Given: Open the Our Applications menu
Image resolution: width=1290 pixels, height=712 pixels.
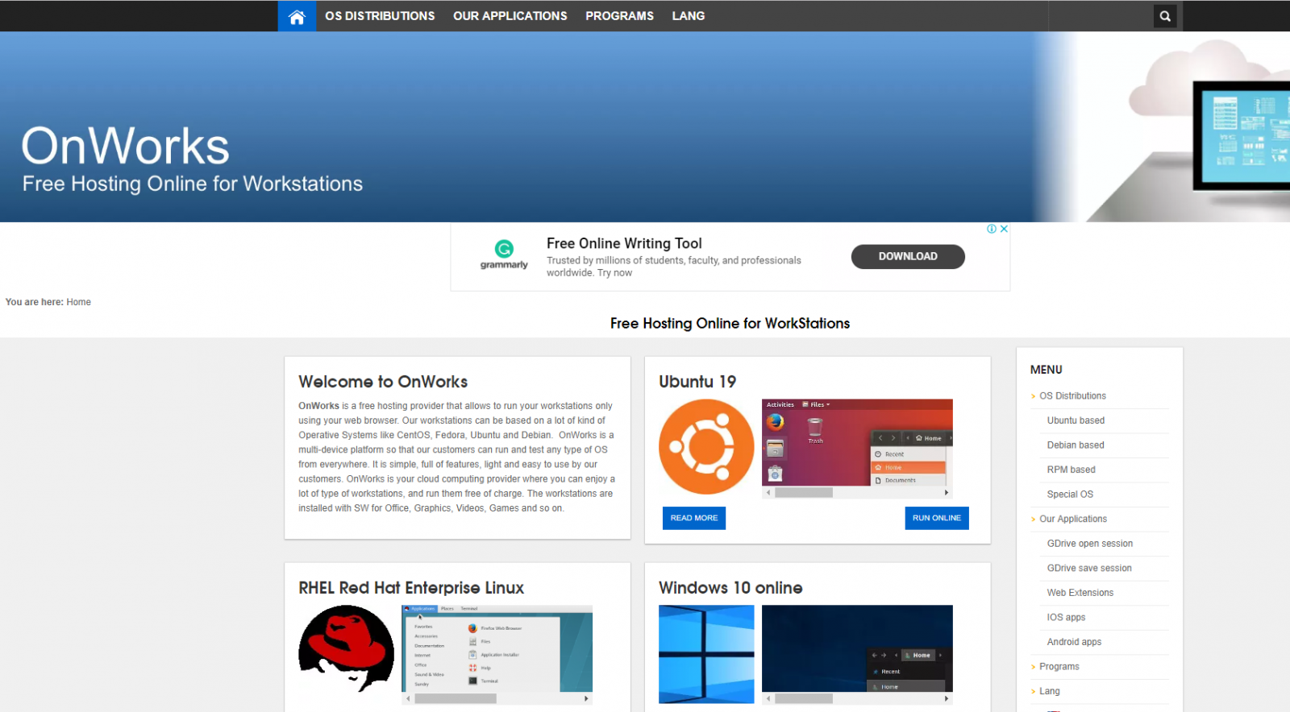Looking at the screenshot, I should click(510, 16).
